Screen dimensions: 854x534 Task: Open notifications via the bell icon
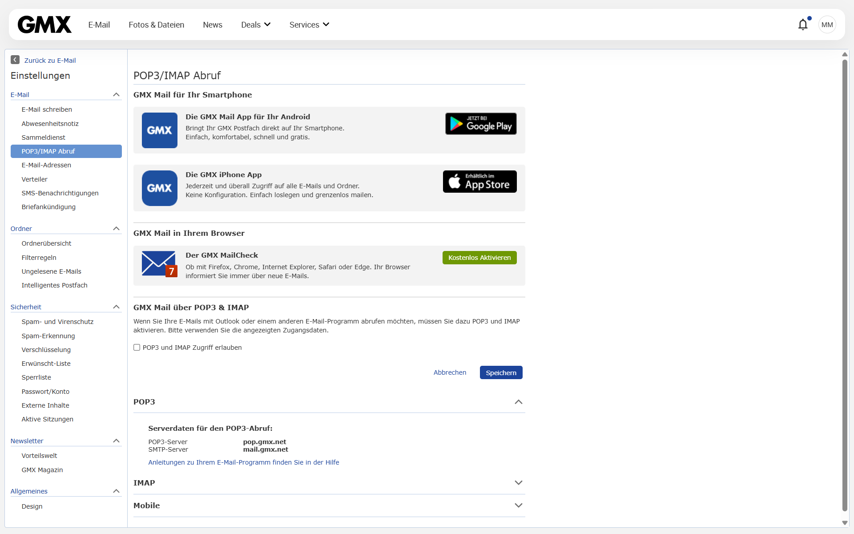(803, 24)
